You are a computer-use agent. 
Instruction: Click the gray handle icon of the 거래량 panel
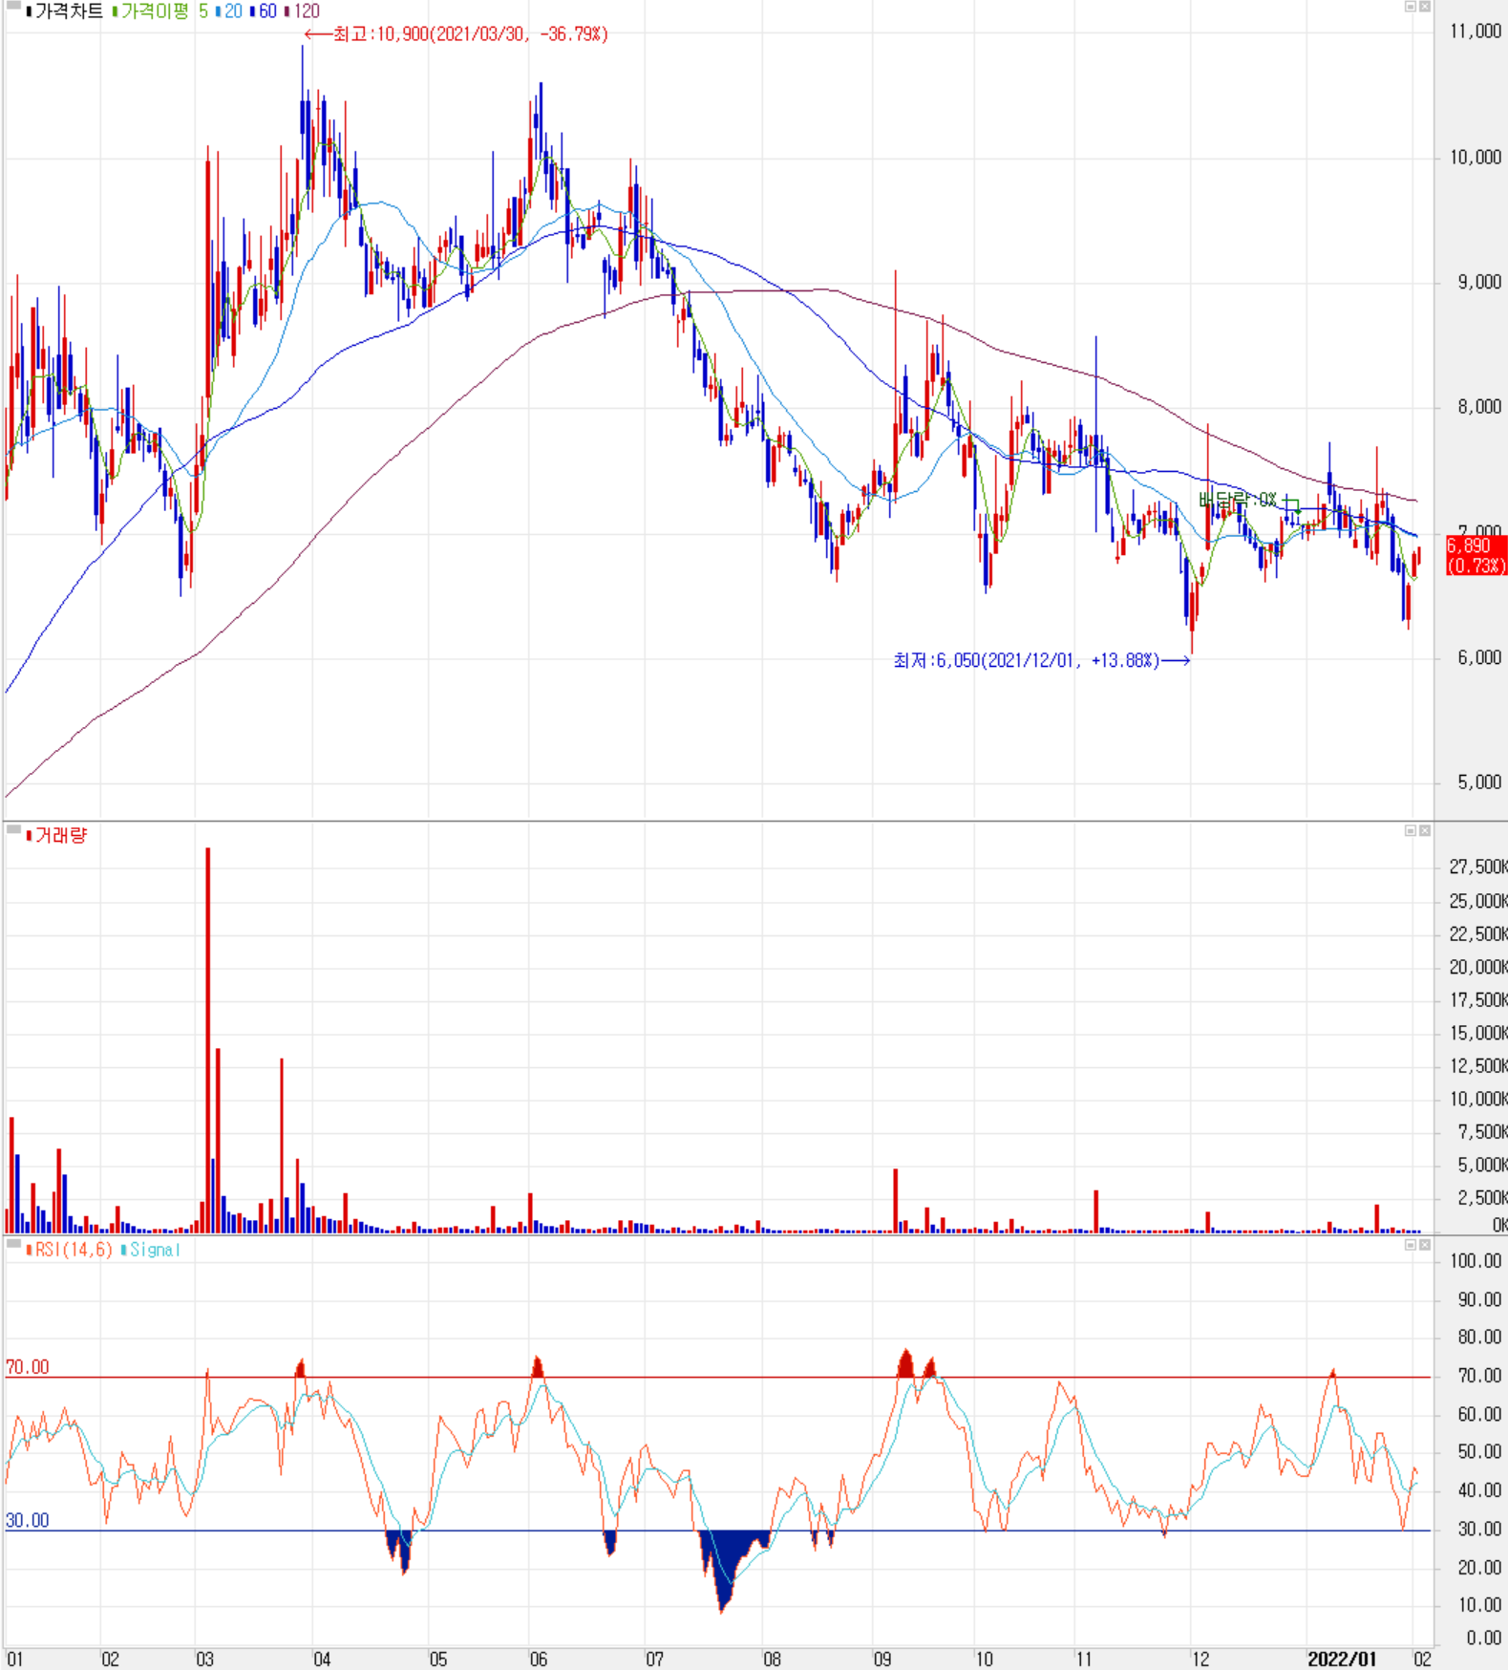(13, 829)
